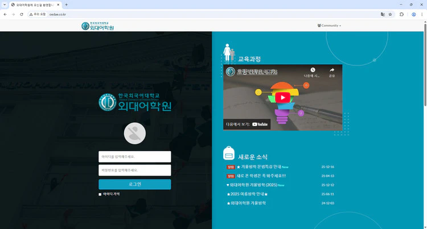
Task: Open the tab search dropdown arrow
Action: coord(5,5)
